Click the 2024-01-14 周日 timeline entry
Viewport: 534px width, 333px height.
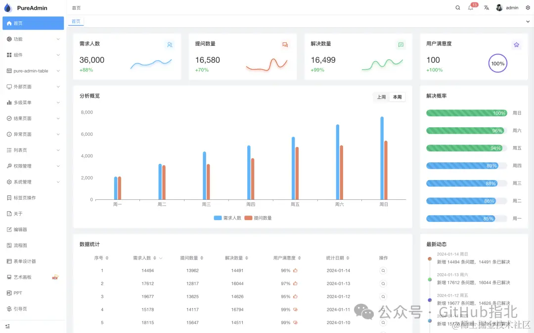pos(473,258)
